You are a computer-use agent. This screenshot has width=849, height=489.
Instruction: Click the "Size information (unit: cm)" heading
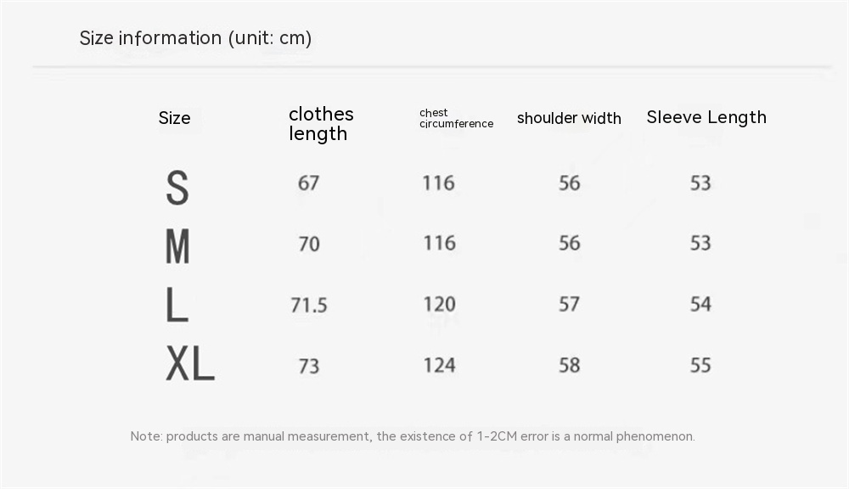click(x=195, y=38)
